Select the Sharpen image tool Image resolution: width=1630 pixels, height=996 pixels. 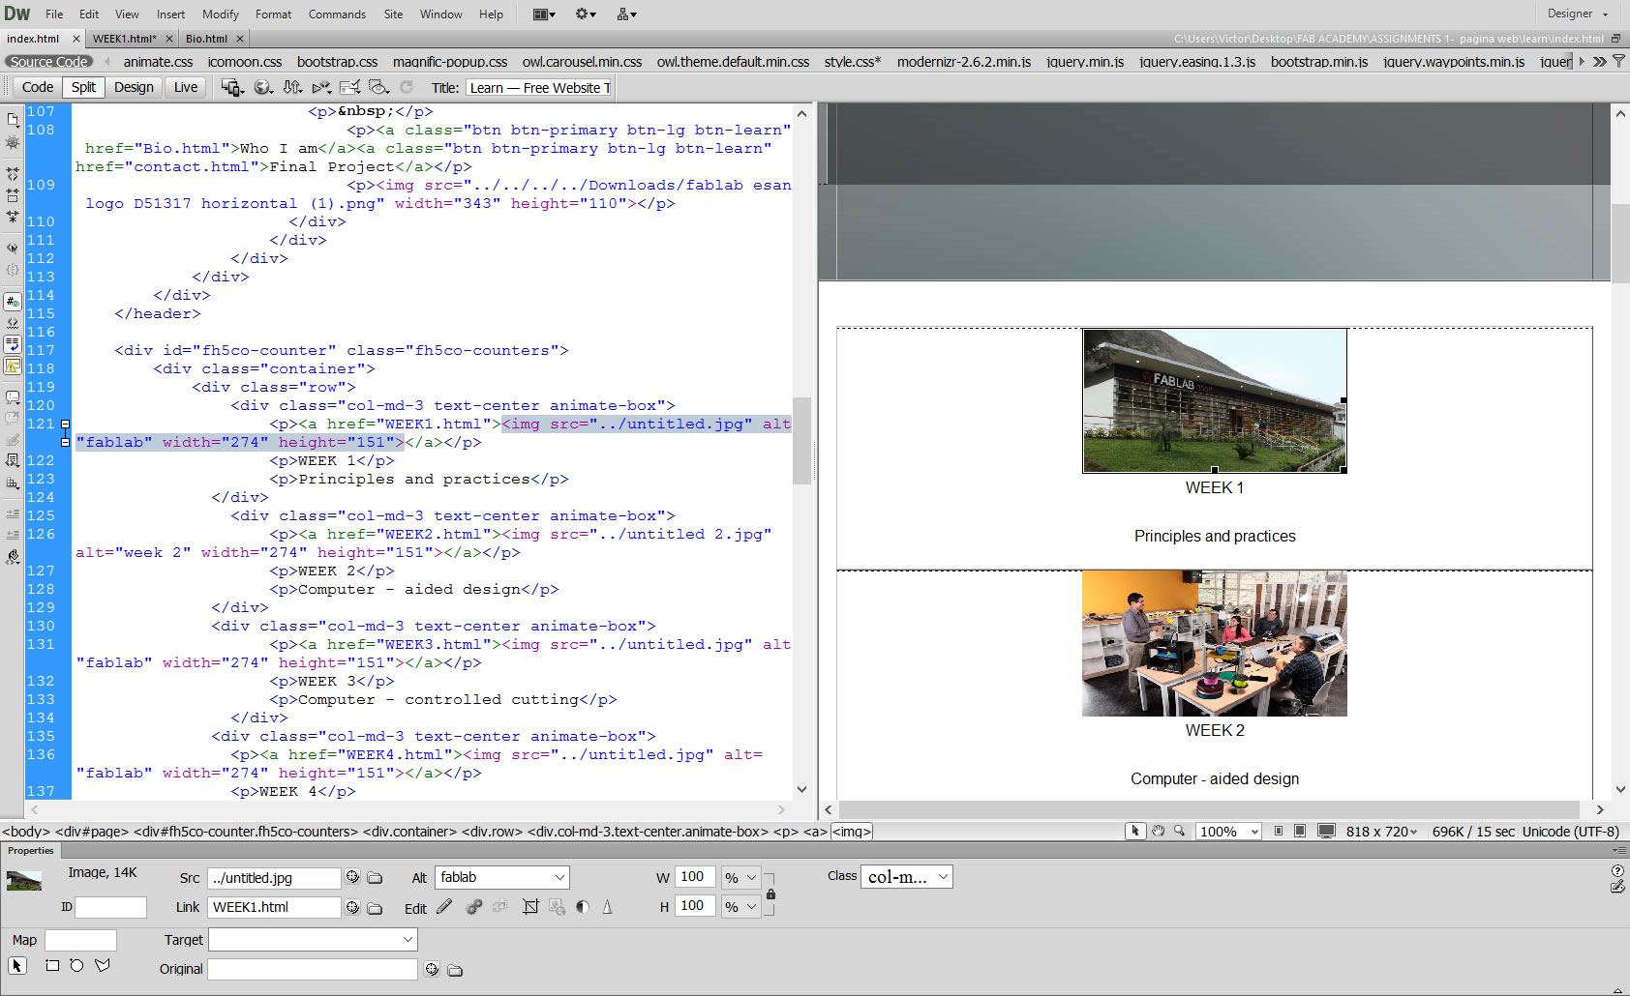pos(607,907)
